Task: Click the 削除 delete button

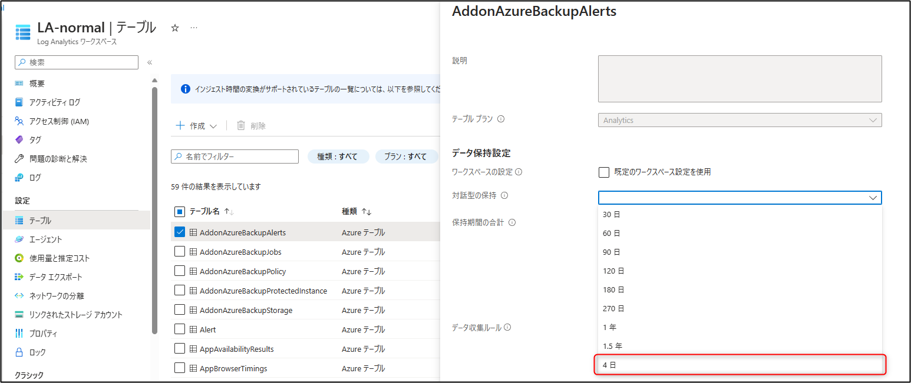Action: [x=252, y=126]
